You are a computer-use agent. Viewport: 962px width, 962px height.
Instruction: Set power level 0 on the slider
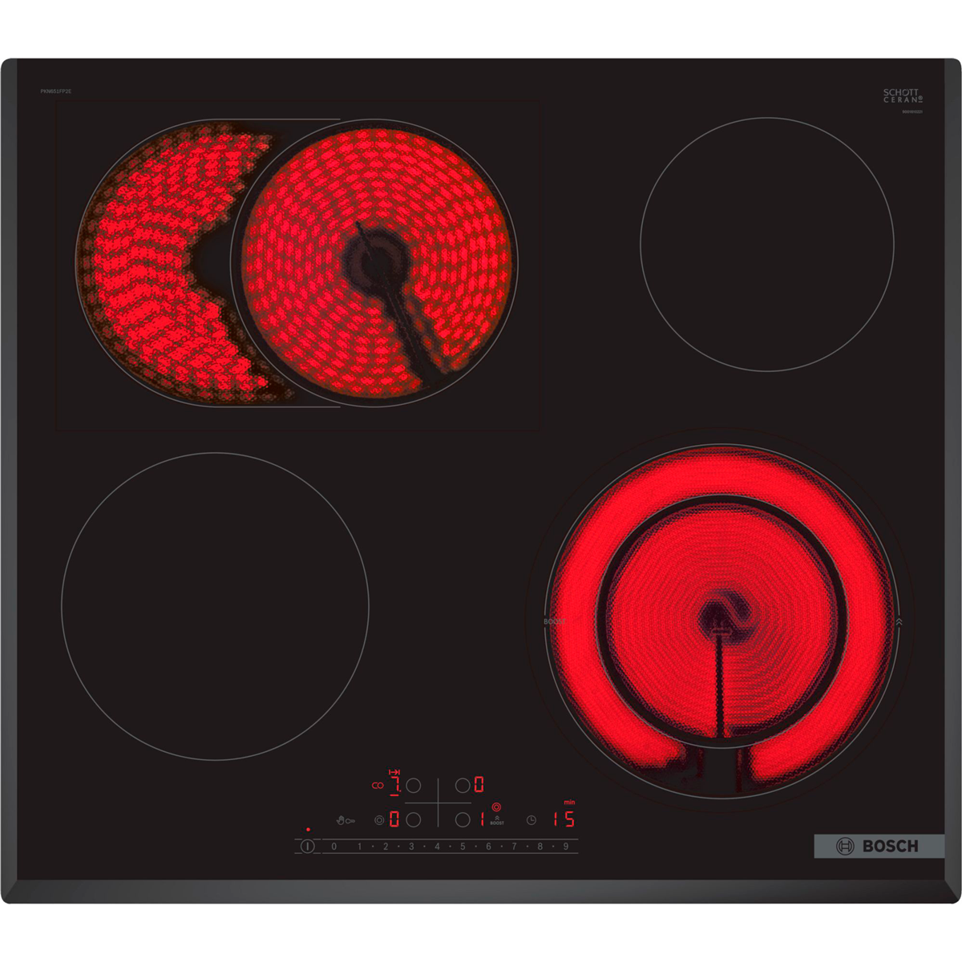tap(334, 847)
